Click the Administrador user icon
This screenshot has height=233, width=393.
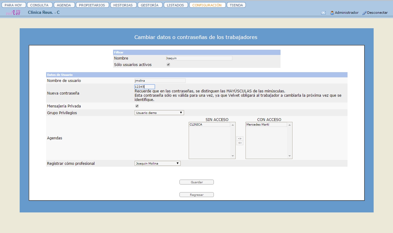(x=332, y=13)
